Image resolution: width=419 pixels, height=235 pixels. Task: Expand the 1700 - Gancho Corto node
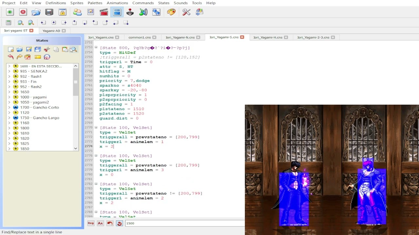9,107
